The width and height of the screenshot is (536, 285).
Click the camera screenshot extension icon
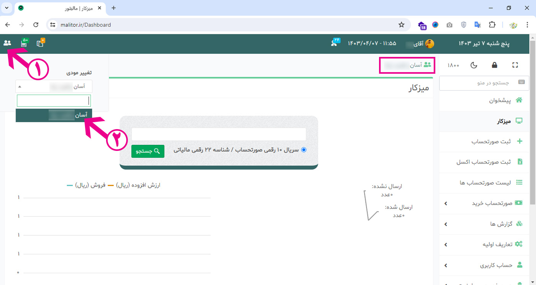[x=449, y=25]
